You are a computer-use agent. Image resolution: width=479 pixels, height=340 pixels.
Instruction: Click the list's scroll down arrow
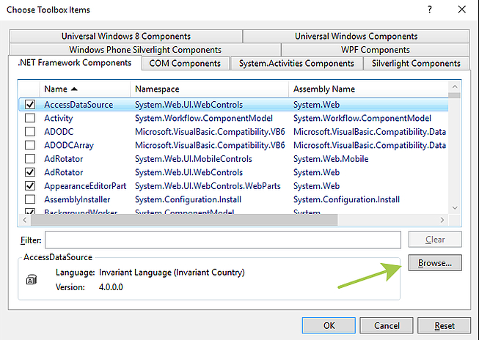coord(455,208)
